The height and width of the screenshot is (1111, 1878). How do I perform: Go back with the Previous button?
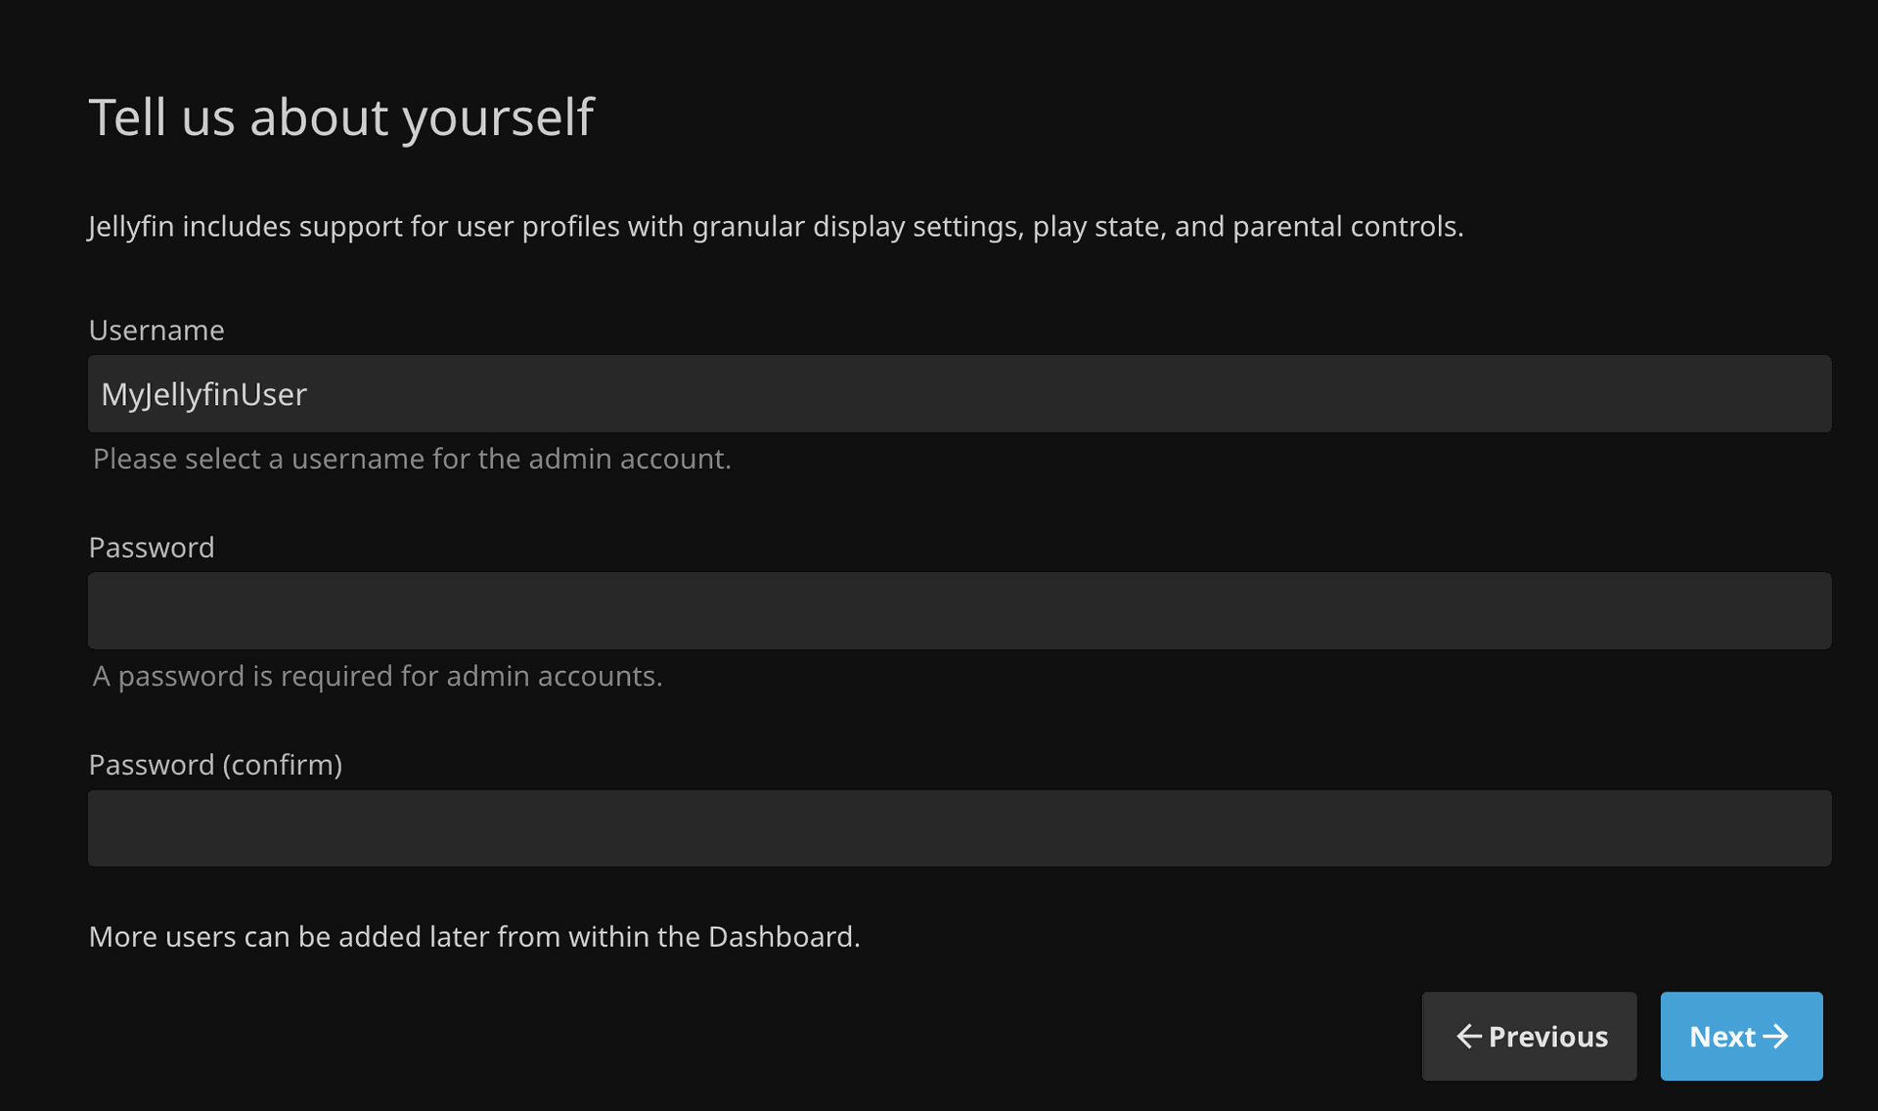(x=1529, y=1037)
